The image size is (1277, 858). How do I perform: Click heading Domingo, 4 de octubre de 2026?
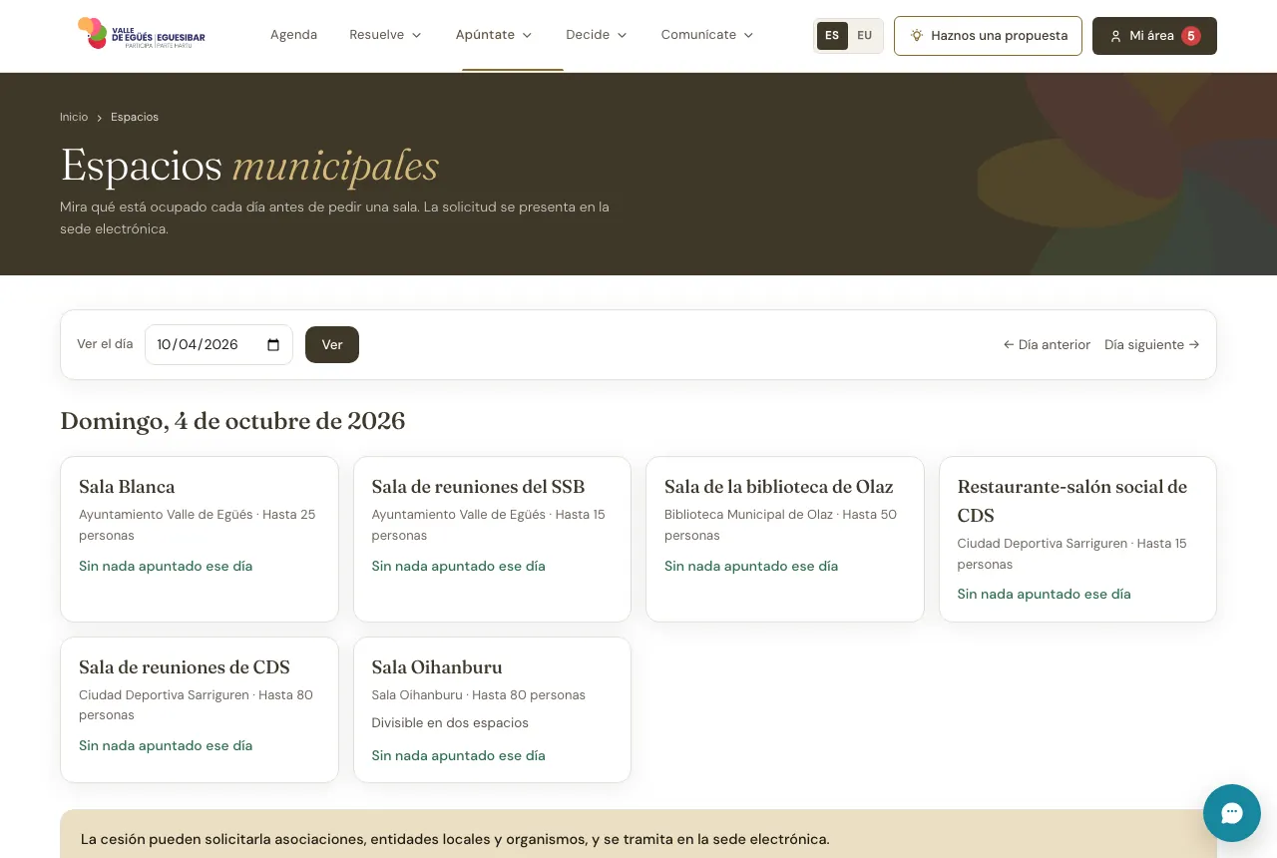coord(232,421)
